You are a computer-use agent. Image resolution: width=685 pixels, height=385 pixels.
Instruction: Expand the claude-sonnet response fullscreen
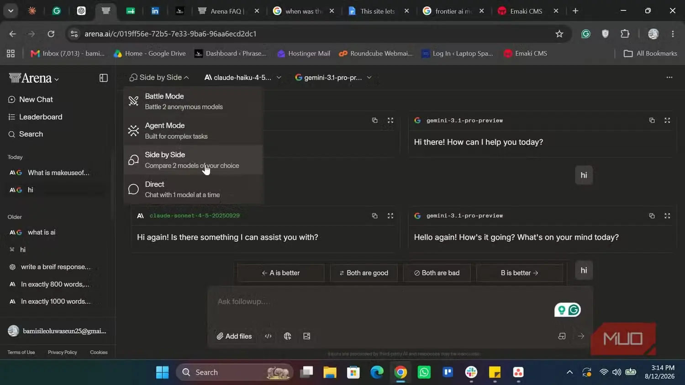click(x=390, y=216)
